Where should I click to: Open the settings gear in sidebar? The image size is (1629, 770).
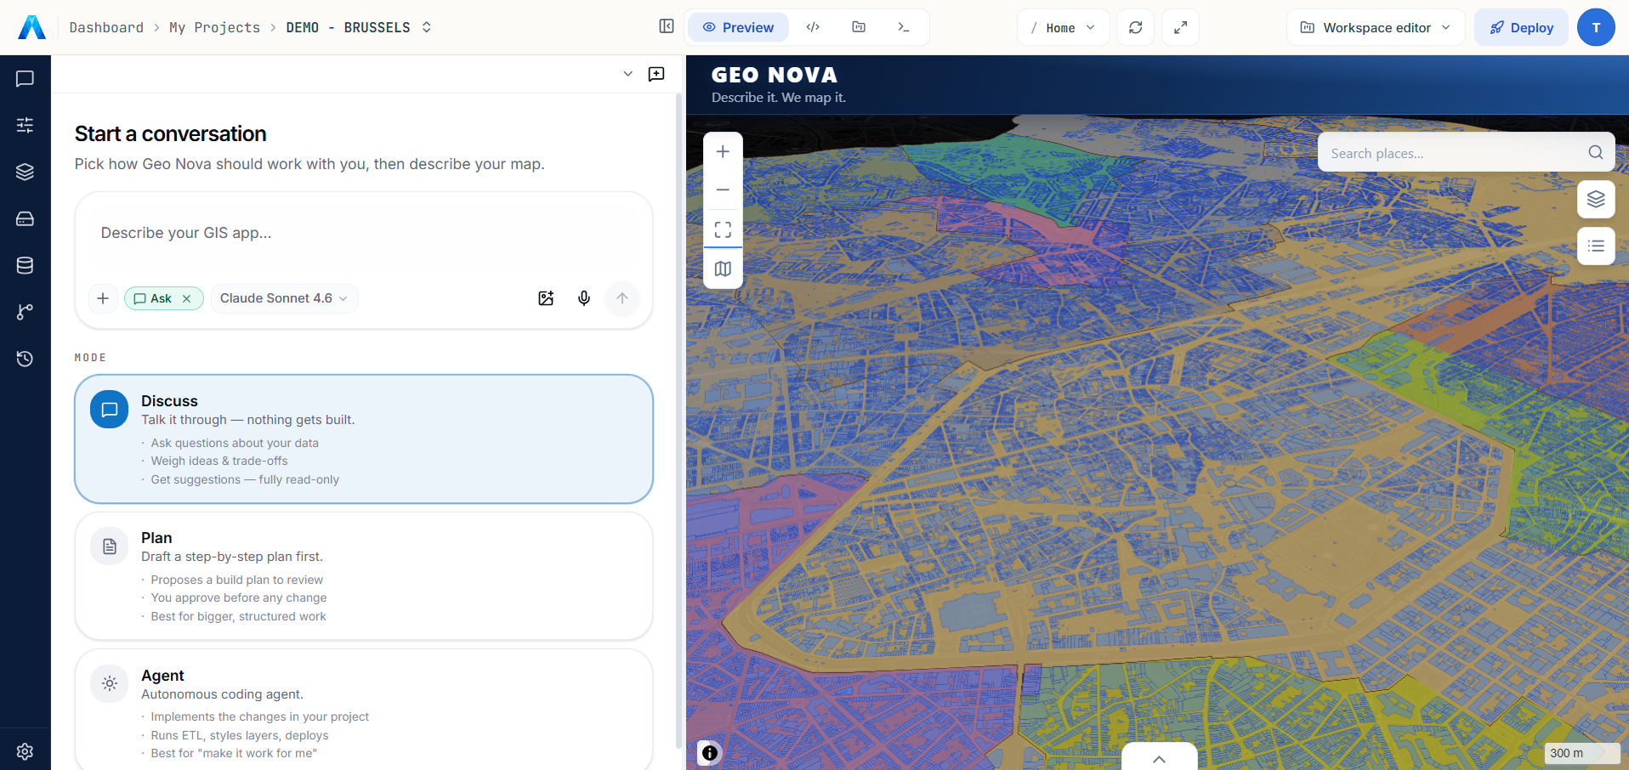(x=25, y=751)
